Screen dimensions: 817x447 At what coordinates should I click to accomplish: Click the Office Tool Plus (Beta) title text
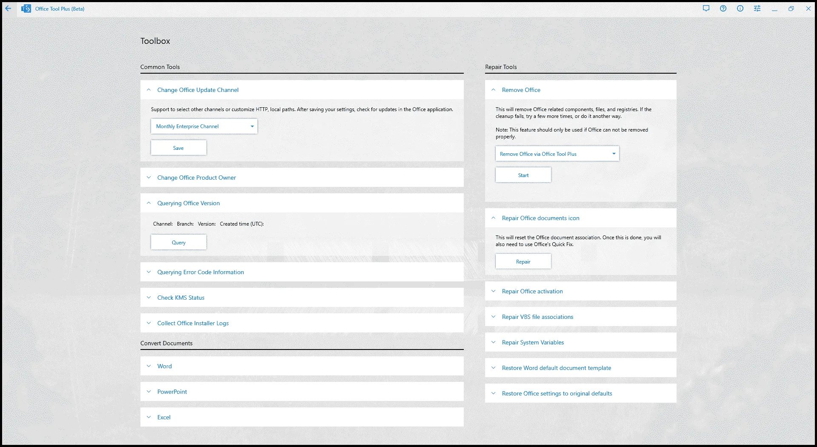pos(60,9)
